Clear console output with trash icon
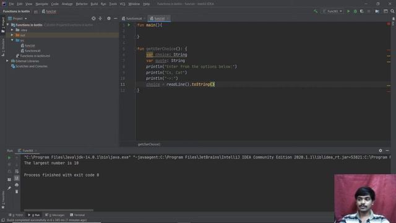The width and height of the screenshot is (396, 223). click(x=17, y=191)
